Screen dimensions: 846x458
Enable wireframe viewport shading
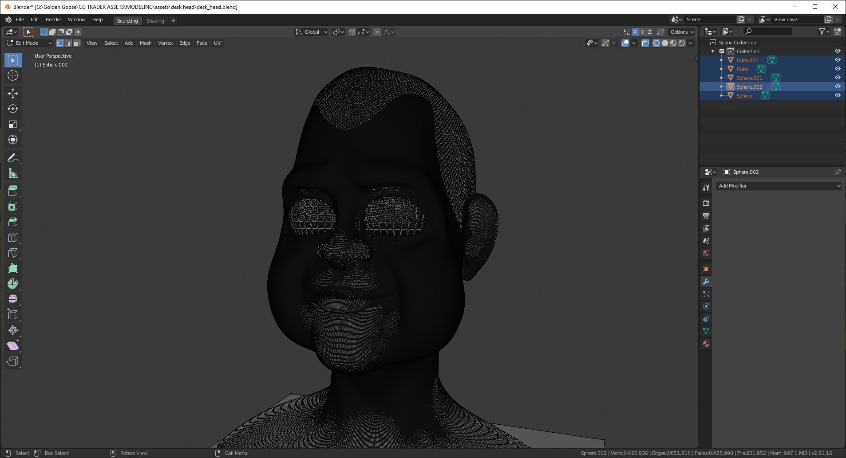click(657, 43)
